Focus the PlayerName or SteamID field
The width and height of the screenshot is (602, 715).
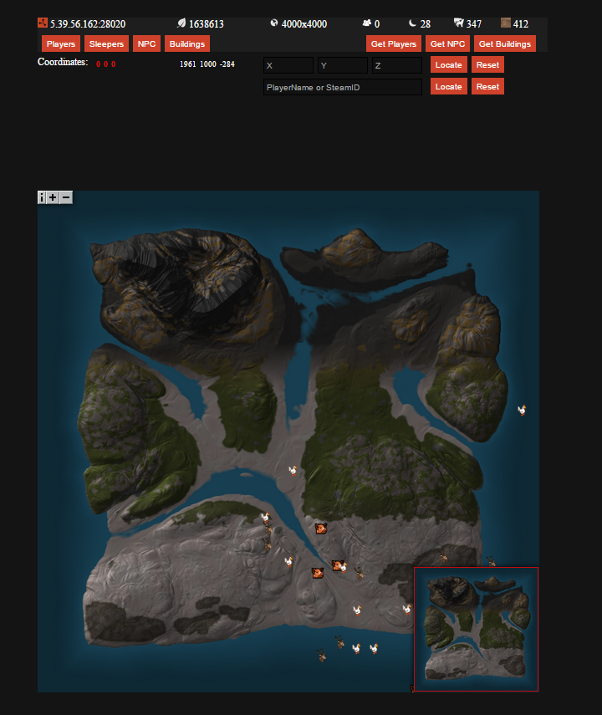click(x=343, y=87)
